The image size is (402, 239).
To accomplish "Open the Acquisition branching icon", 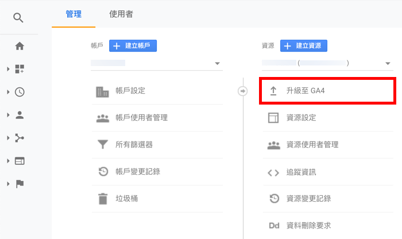I will [20, 138].
